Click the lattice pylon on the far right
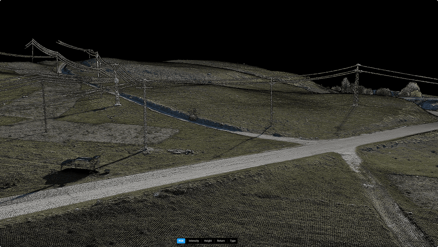Image resolution: width=438 pixels, height=247 pixels. (x=356, y=85)
